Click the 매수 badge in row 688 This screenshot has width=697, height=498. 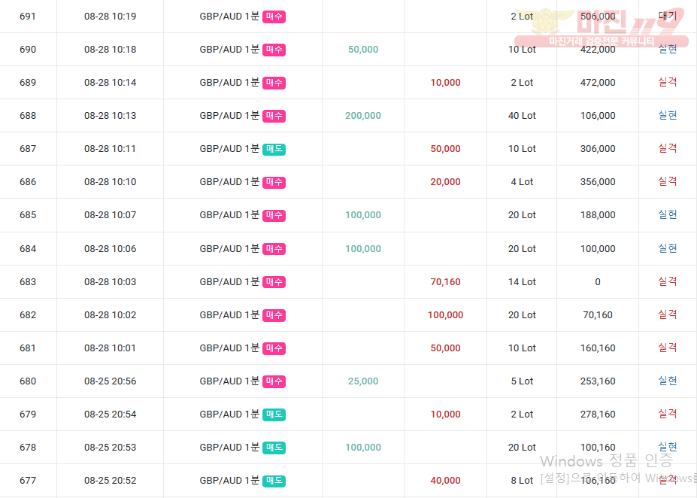(x=274, y=116)
